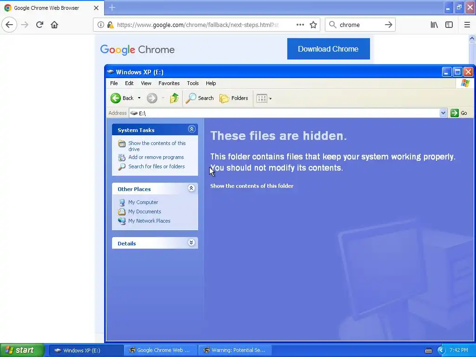This screenshot has width=476, height=357.
Task: Click Search for files or folders
Action: pos(156,166)
